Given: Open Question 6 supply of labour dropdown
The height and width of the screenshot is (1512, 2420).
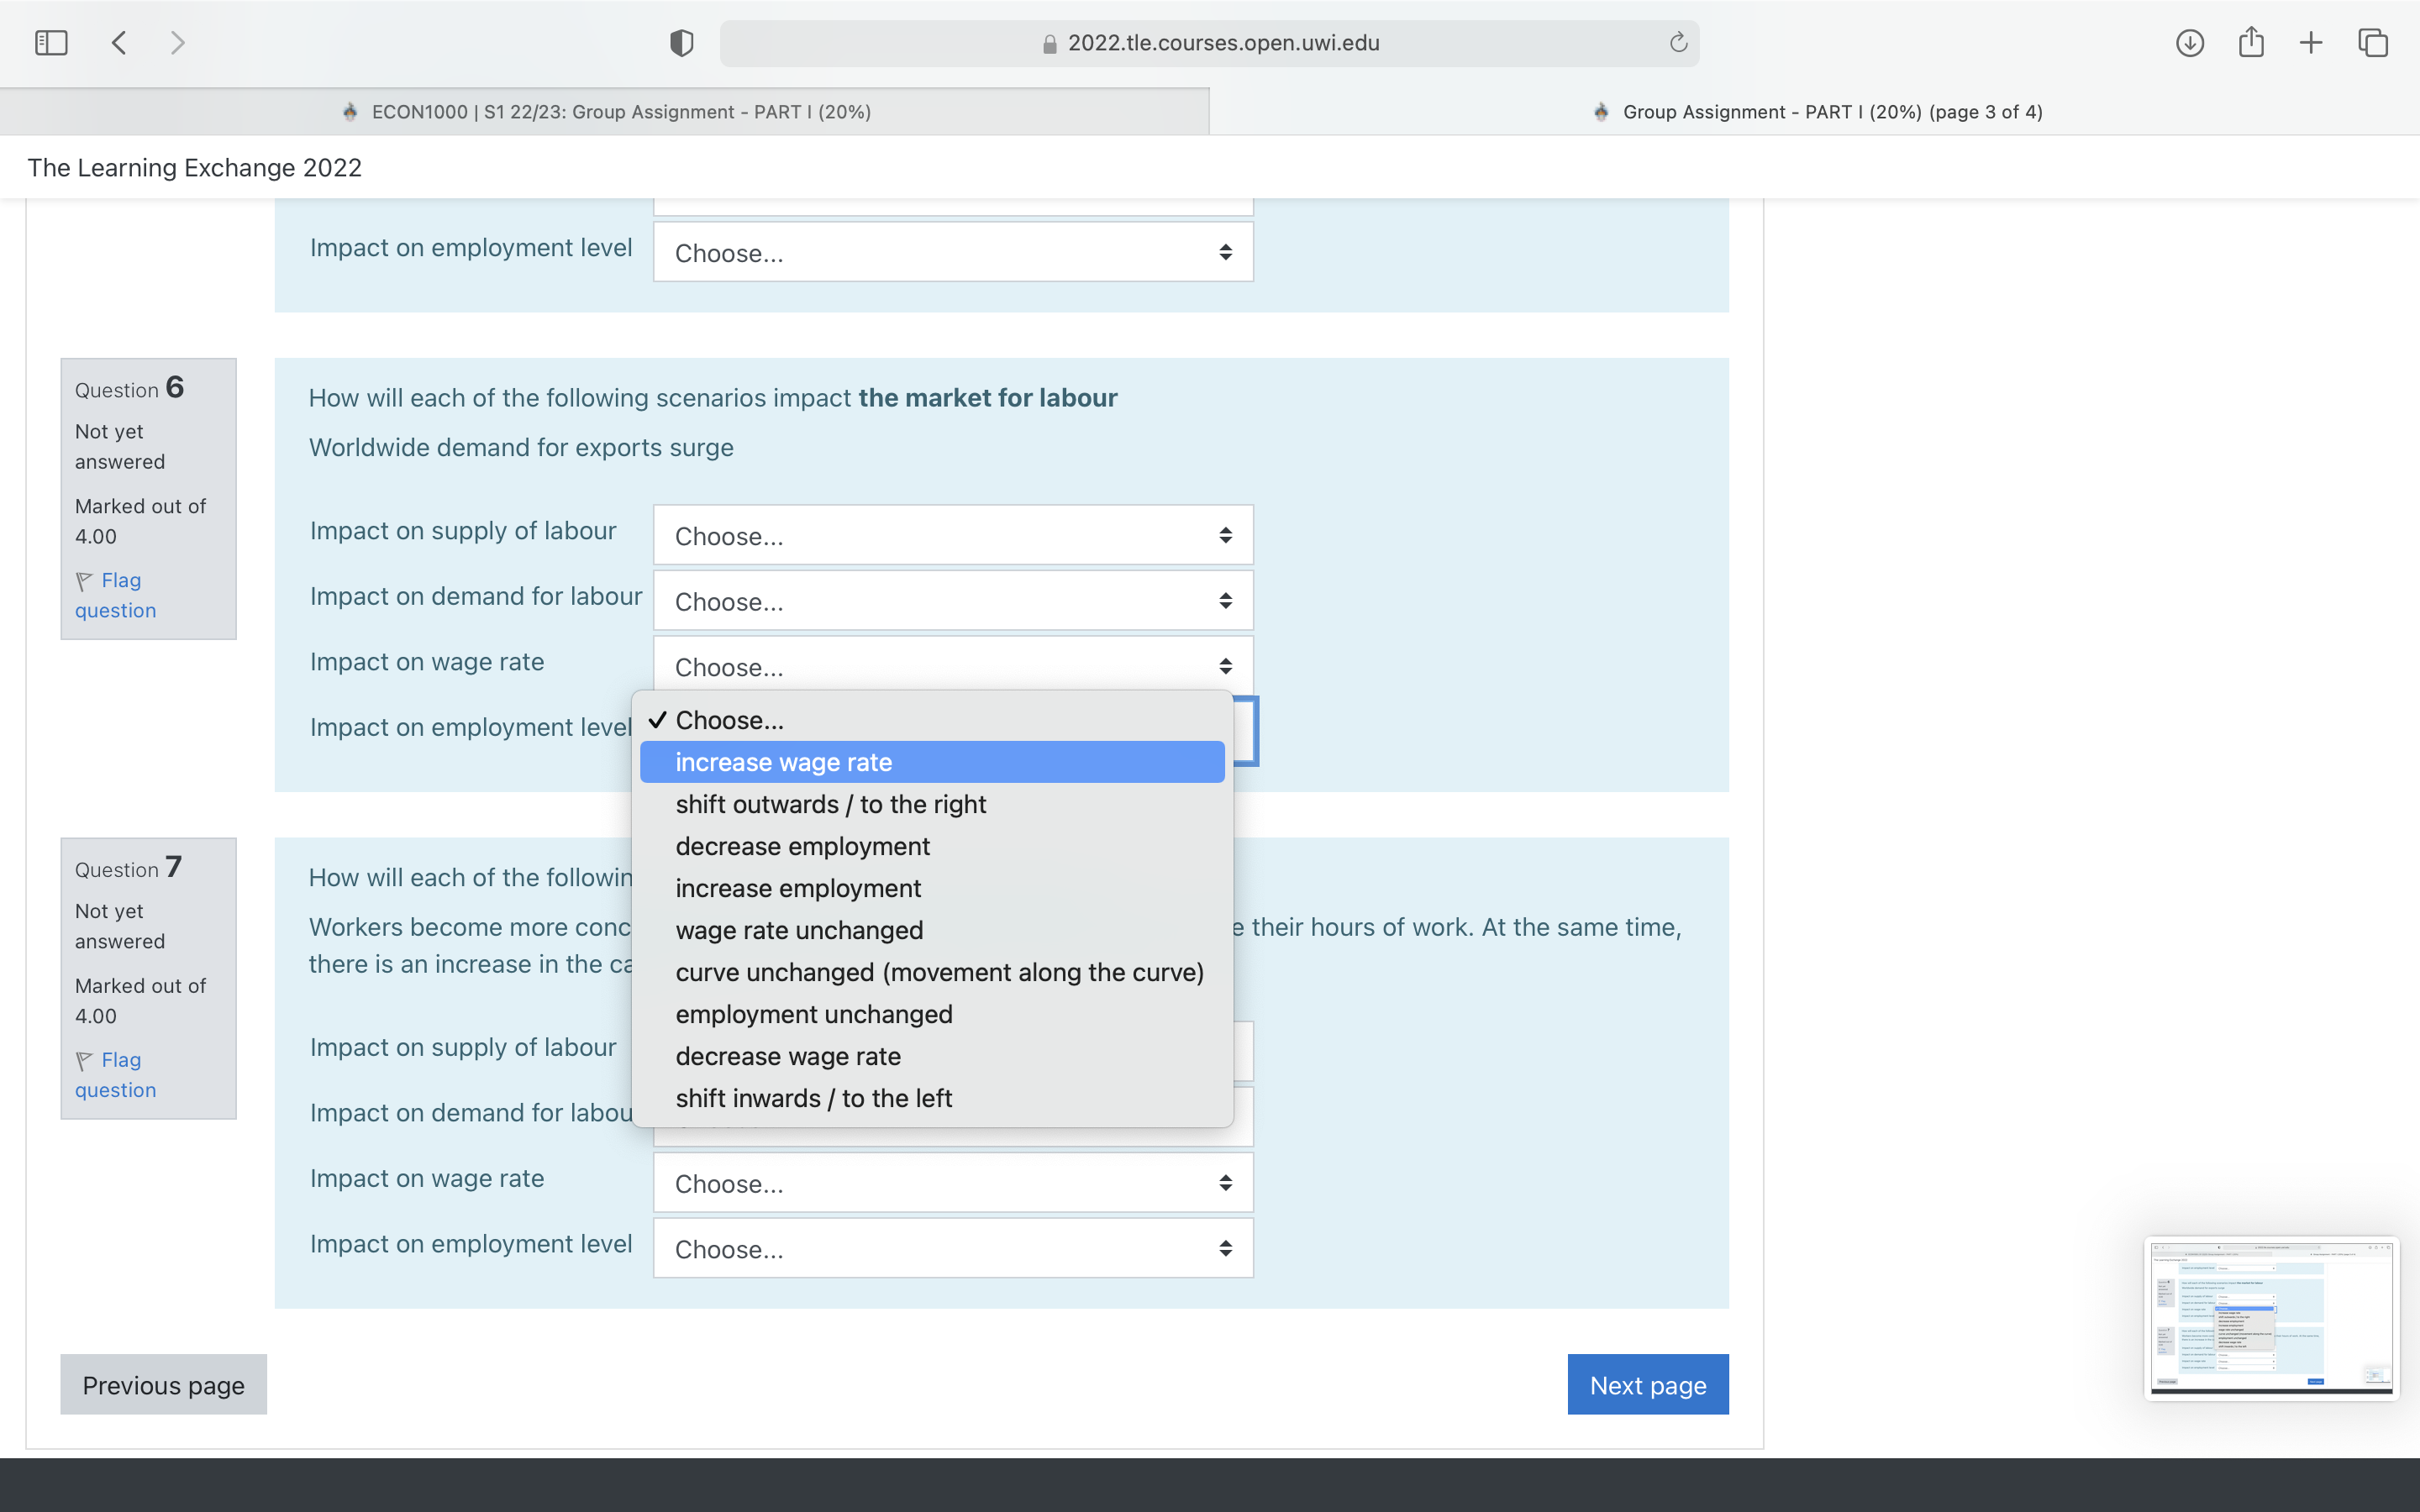Looking at the screenshot, I should [x=952, y=536].
